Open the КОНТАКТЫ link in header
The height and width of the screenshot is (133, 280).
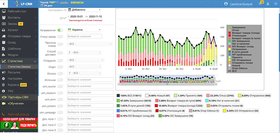click(x=77, y=2)
